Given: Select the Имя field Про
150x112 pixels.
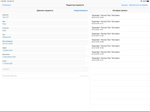Looking at the screenshot, I should 45,23.
